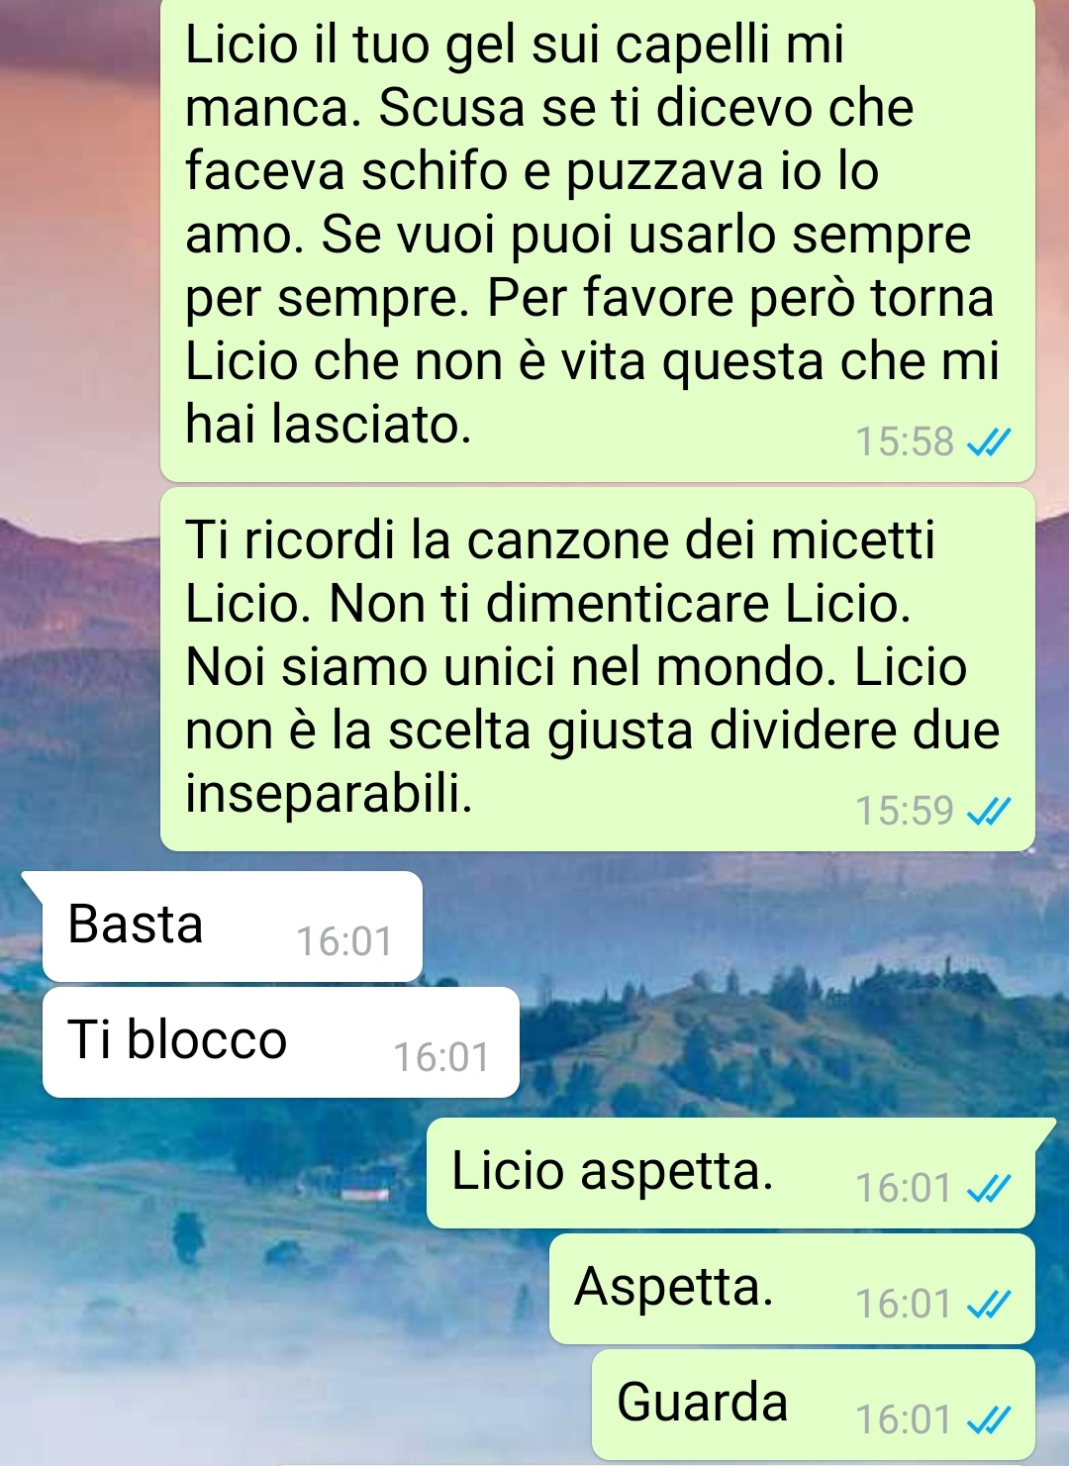The height and width of the screenshot is (1466, 1069).
Task: Tap the blue read ticks on the 15:58 message
Action: pos(988,442)
